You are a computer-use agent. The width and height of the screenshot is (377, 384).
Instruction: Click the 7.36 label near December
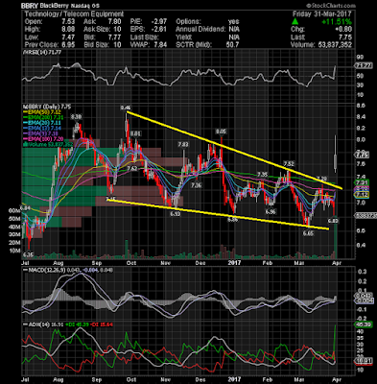coord(197,185)
